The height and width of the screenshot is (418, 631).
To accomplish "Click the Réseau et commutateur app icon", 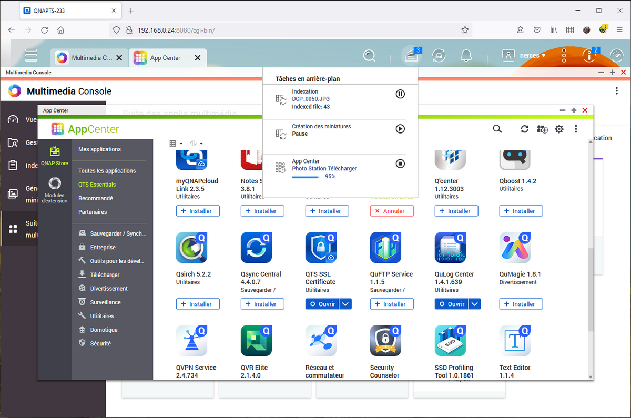I will click(x=321, y=341).
